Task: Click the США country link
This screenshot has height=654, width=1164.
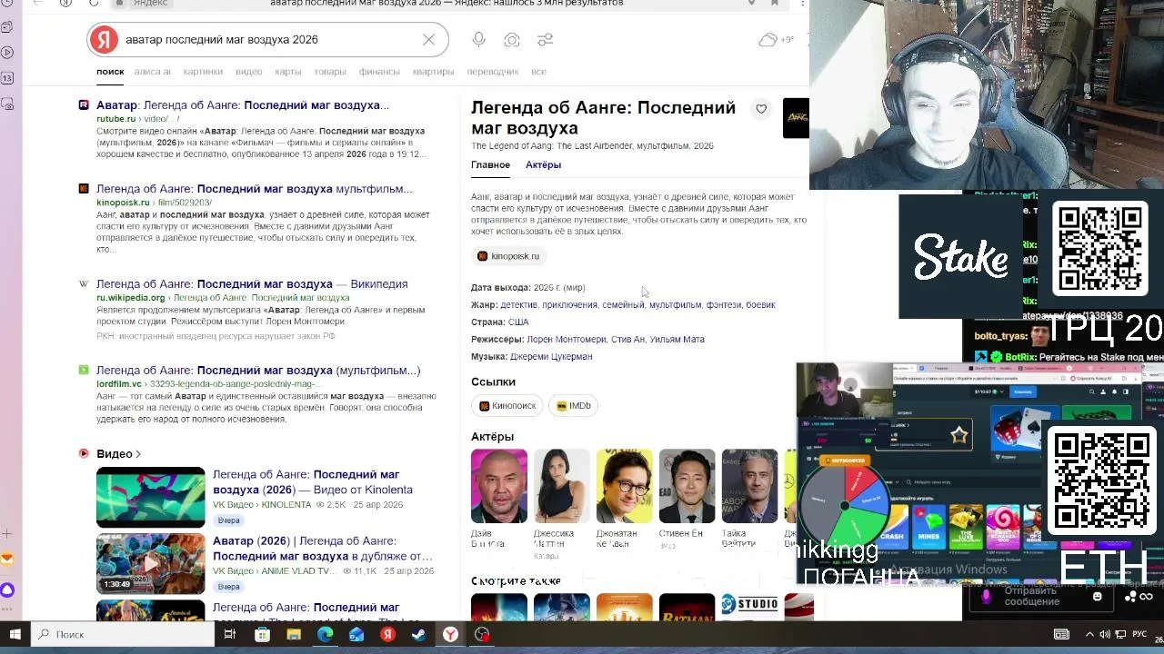Action: click(x=518, y=322)
